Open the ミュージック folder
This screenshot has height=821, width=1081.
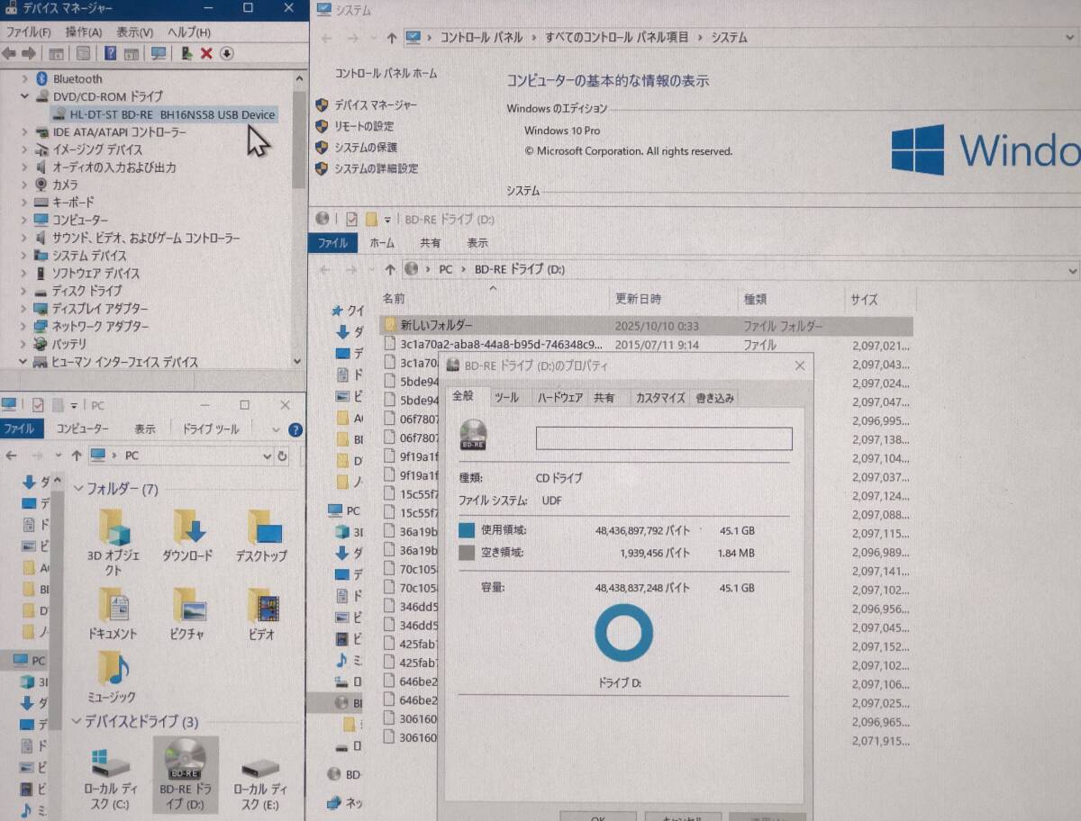[114, 677]
